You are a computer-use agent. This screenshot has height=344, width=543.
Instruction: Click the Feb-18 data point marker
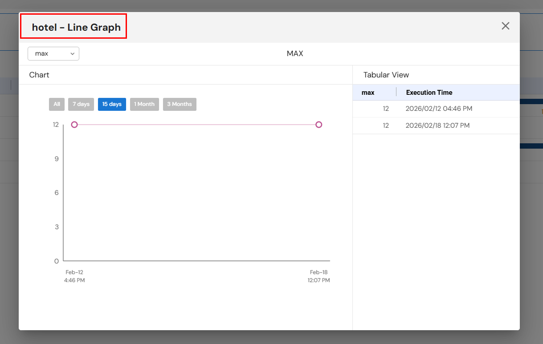[x=319, y=125]
